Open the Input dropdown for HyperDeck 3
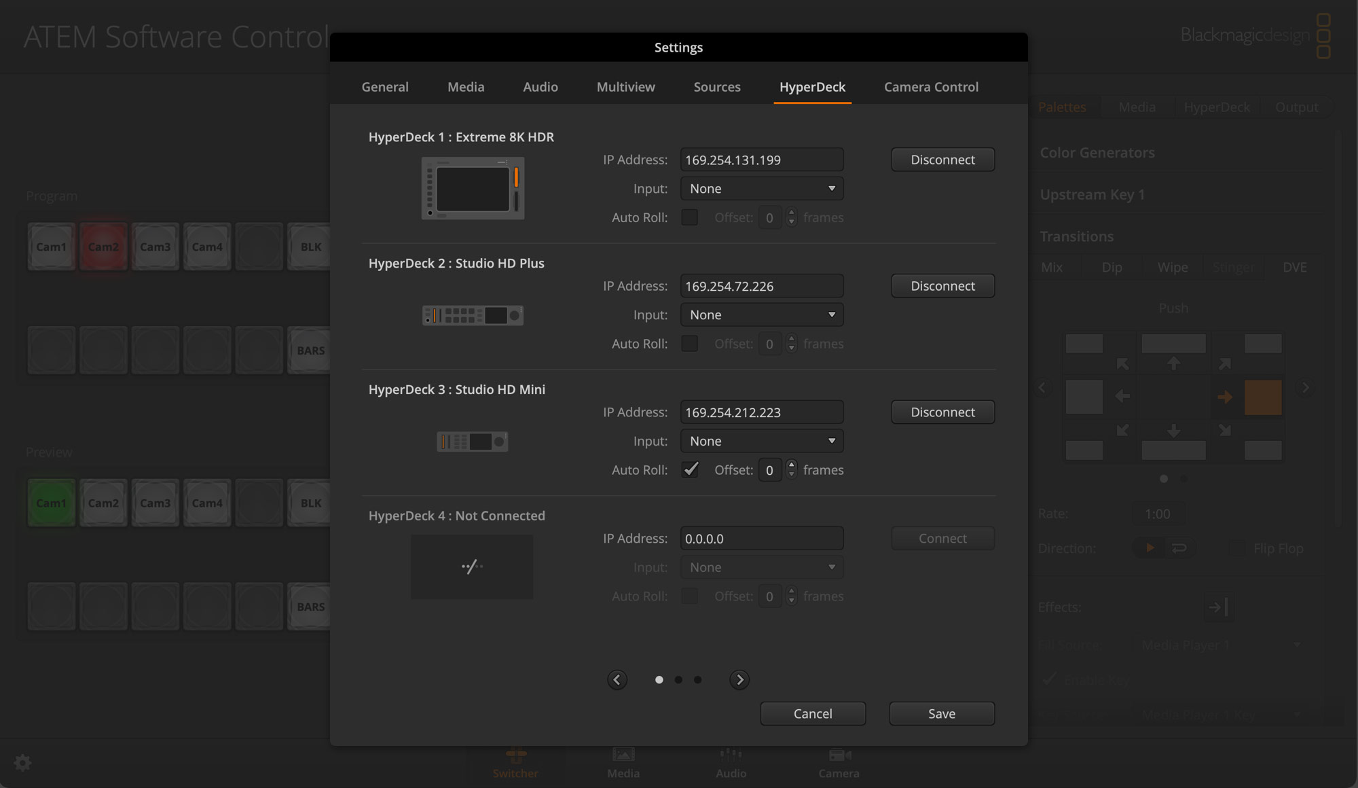 point(761,441)
